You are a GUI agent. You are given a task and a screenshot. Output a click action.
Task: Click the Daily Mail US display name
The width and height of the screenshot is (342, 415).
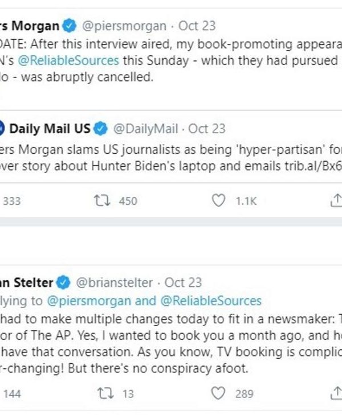(50, 129)
